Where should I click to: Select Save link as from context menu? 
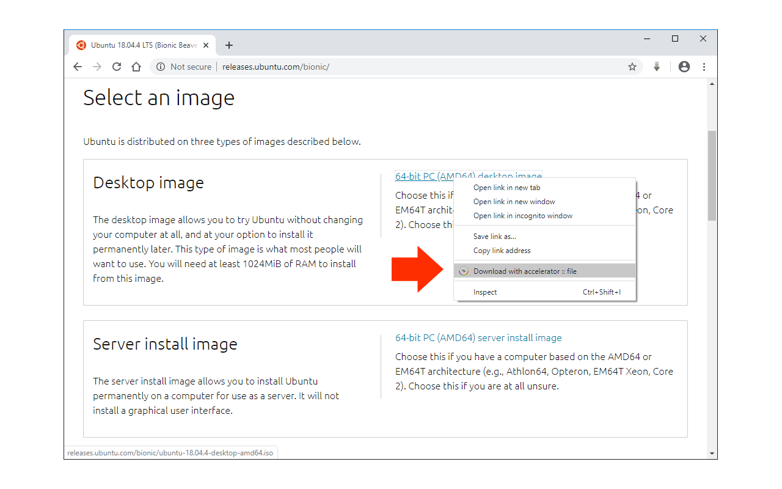pos(494,236)
